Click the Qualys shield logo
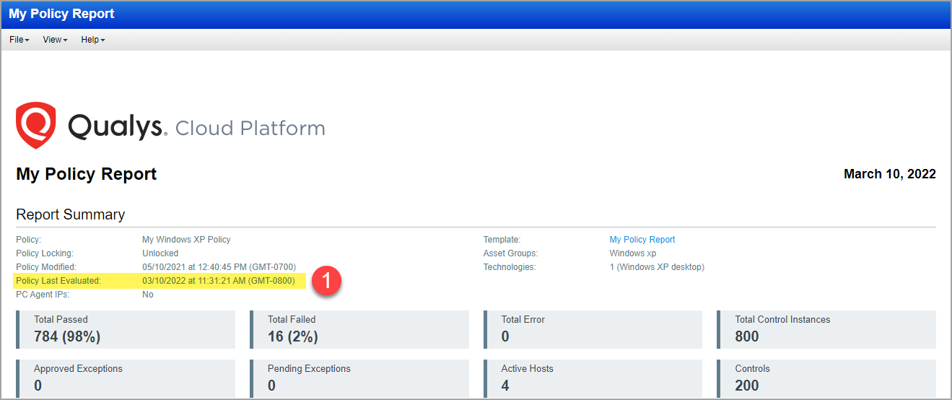 tap(36, 125)
